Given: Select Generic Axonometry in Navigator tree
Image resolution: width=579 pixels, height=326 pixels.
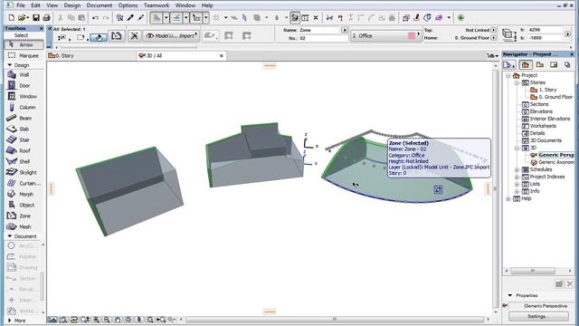Looking at the screenshot, I should point(555,162).
